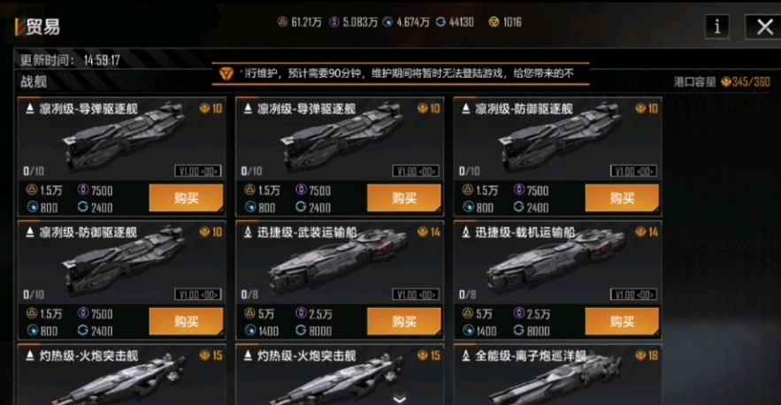Click the metal resource icon showing 61.21万

(282, 22)
